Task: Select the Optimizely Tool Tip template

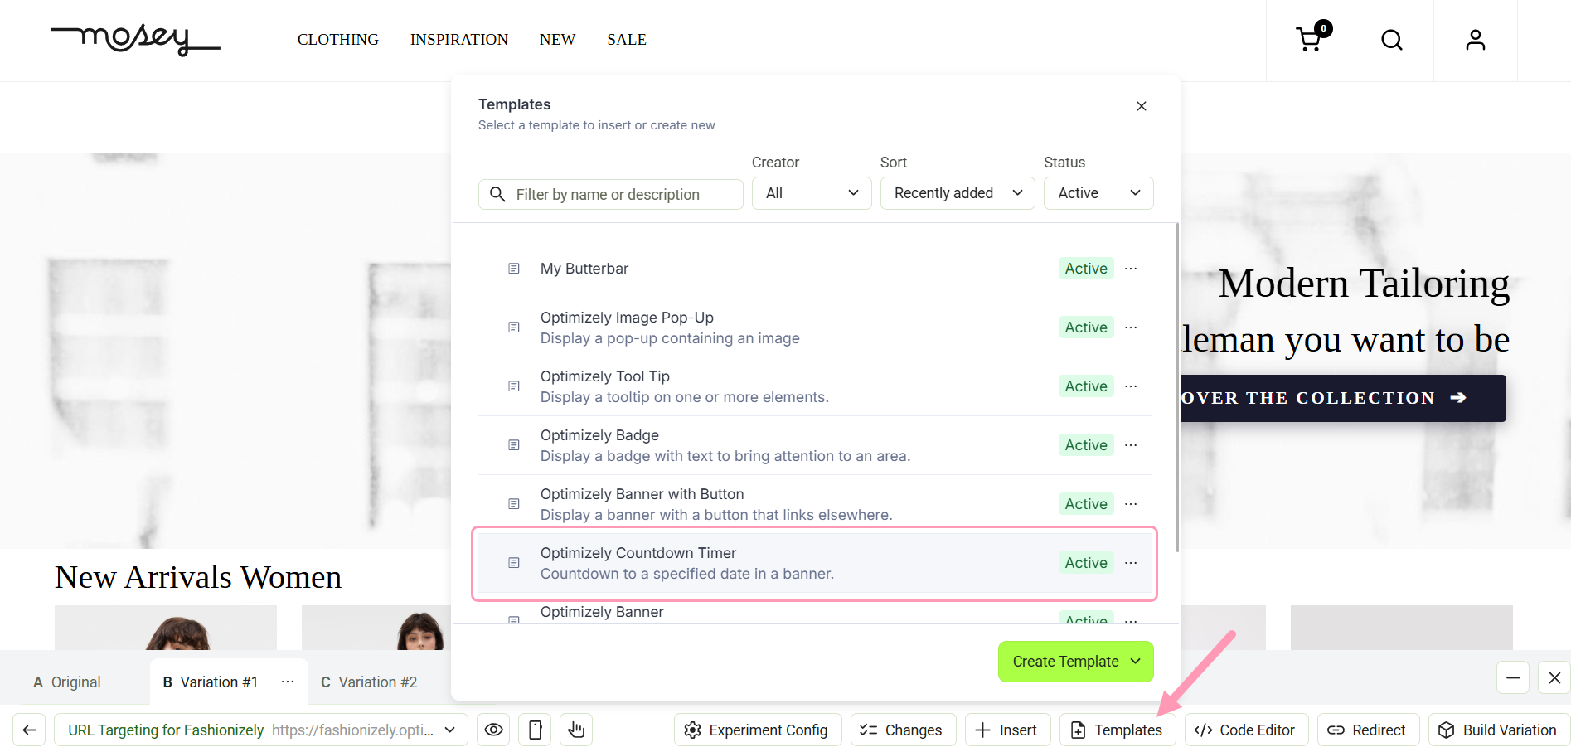Action: [x=815, y=386]
